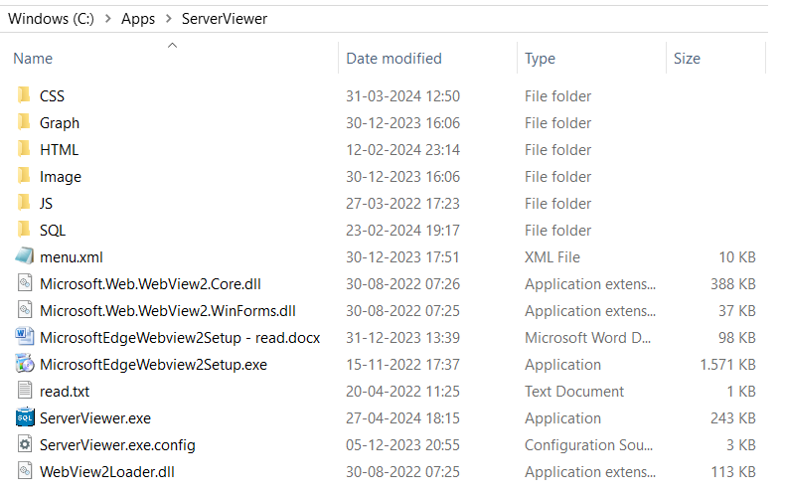Screen dimensions: 785x494
Task: Click the ServerViewer.exe SQL application icon
Action: 25,418
